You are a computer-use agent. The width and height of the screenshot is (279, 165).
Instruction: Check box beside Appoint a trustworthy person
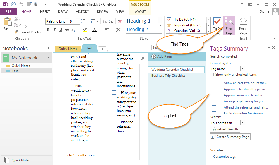(x=214, y=89)
